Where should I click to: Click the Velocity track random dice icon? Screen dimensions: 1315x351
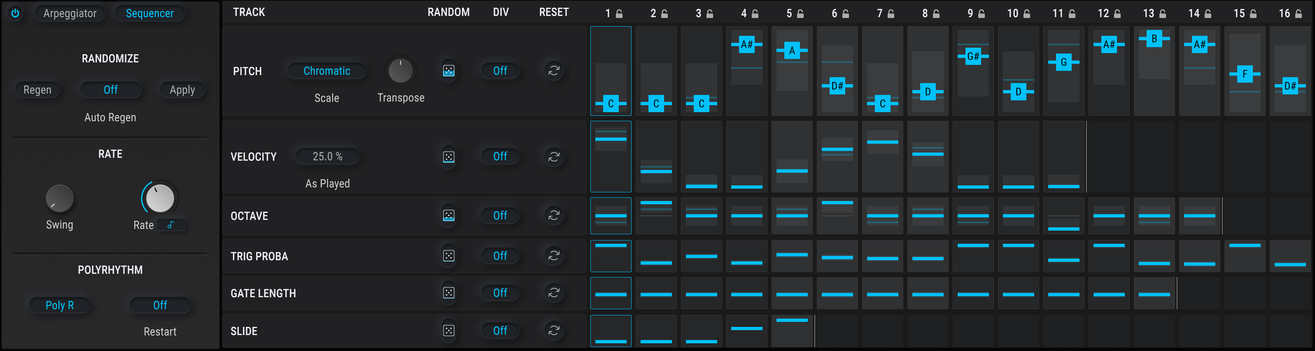(449, 157)
